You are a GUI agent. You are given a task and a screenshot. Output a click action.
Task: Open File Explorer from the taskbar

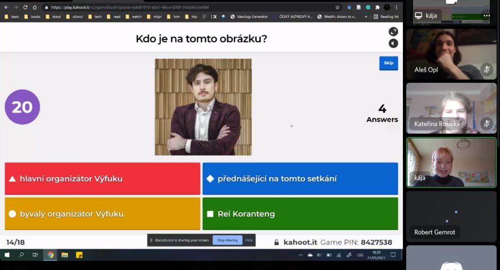coord(64,255)
